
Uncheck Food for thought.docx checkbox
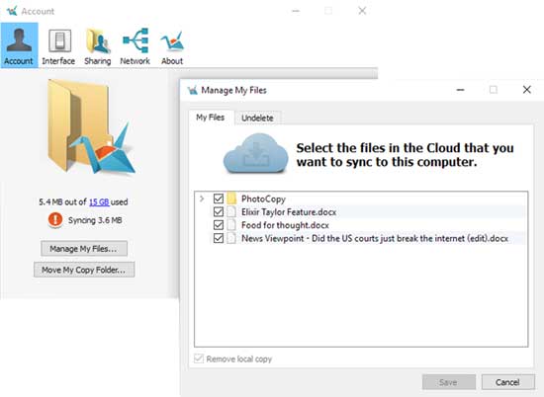(219, 225)
